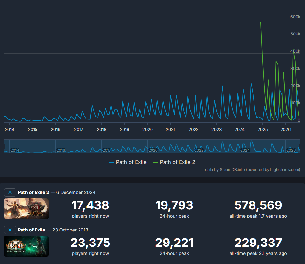Click the 23,375 players right now value
The height and width of the screenshot is (264, 305).
90,243
